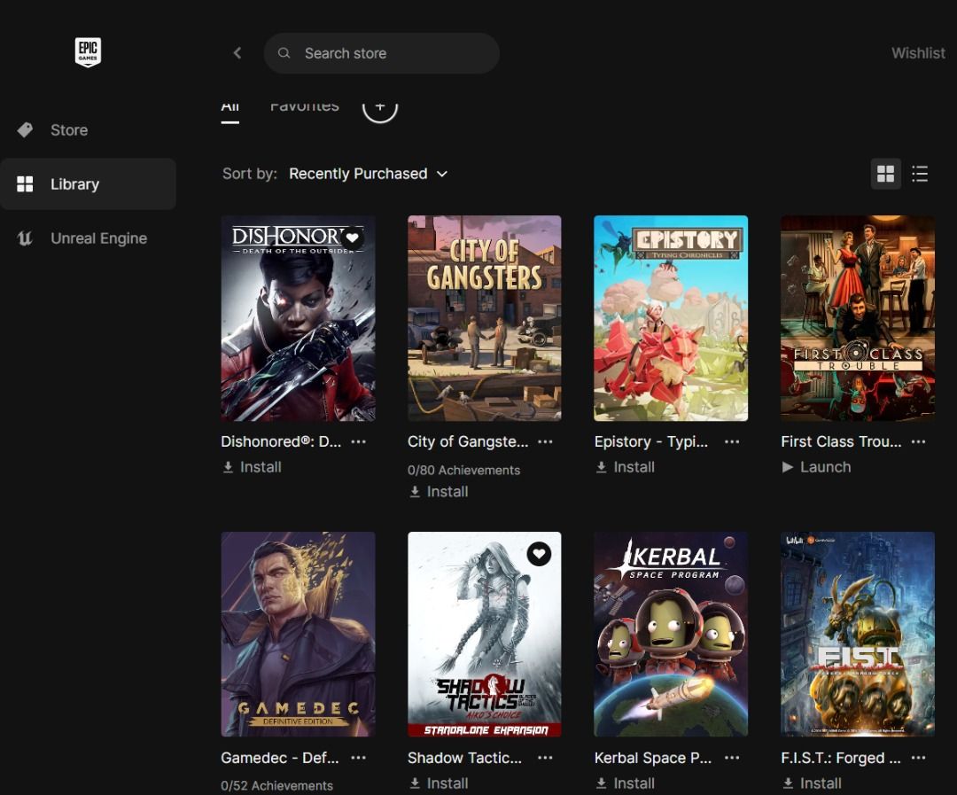
Task: Click the Dishonored title text
Action: click(282, 441)
